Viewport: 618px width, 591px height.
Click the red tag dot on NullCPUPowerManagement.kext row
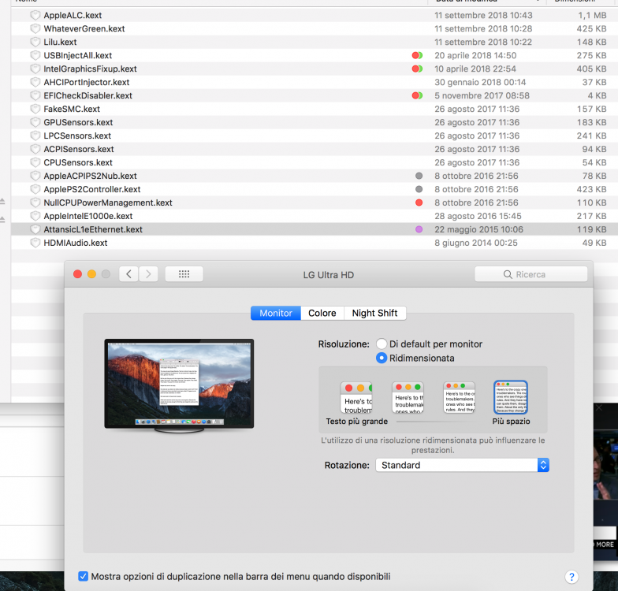(419, 203)
